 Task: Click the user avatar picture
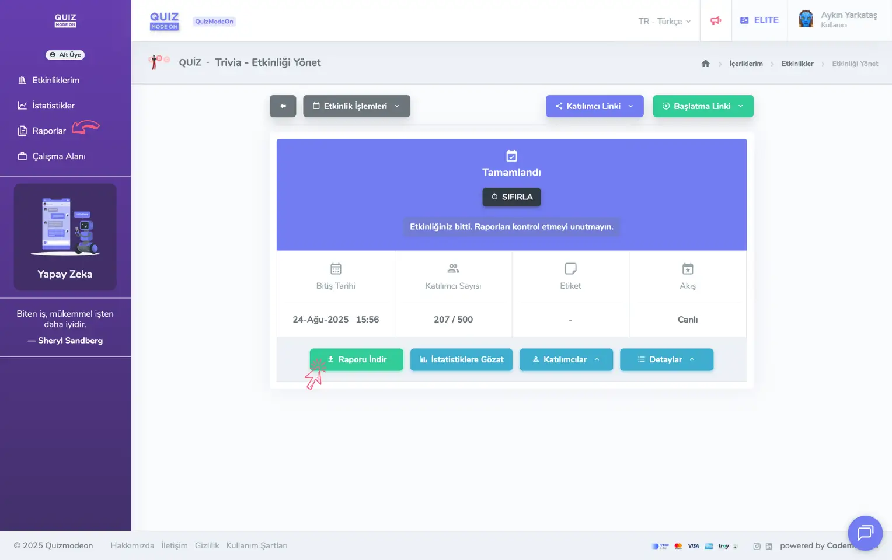point(806,19)
